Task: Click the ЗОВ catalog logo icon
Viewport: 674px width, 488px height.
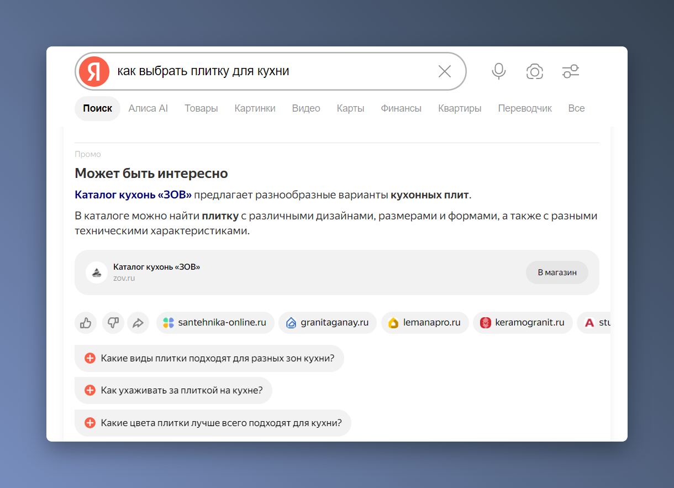Action: tap(97, 272)
